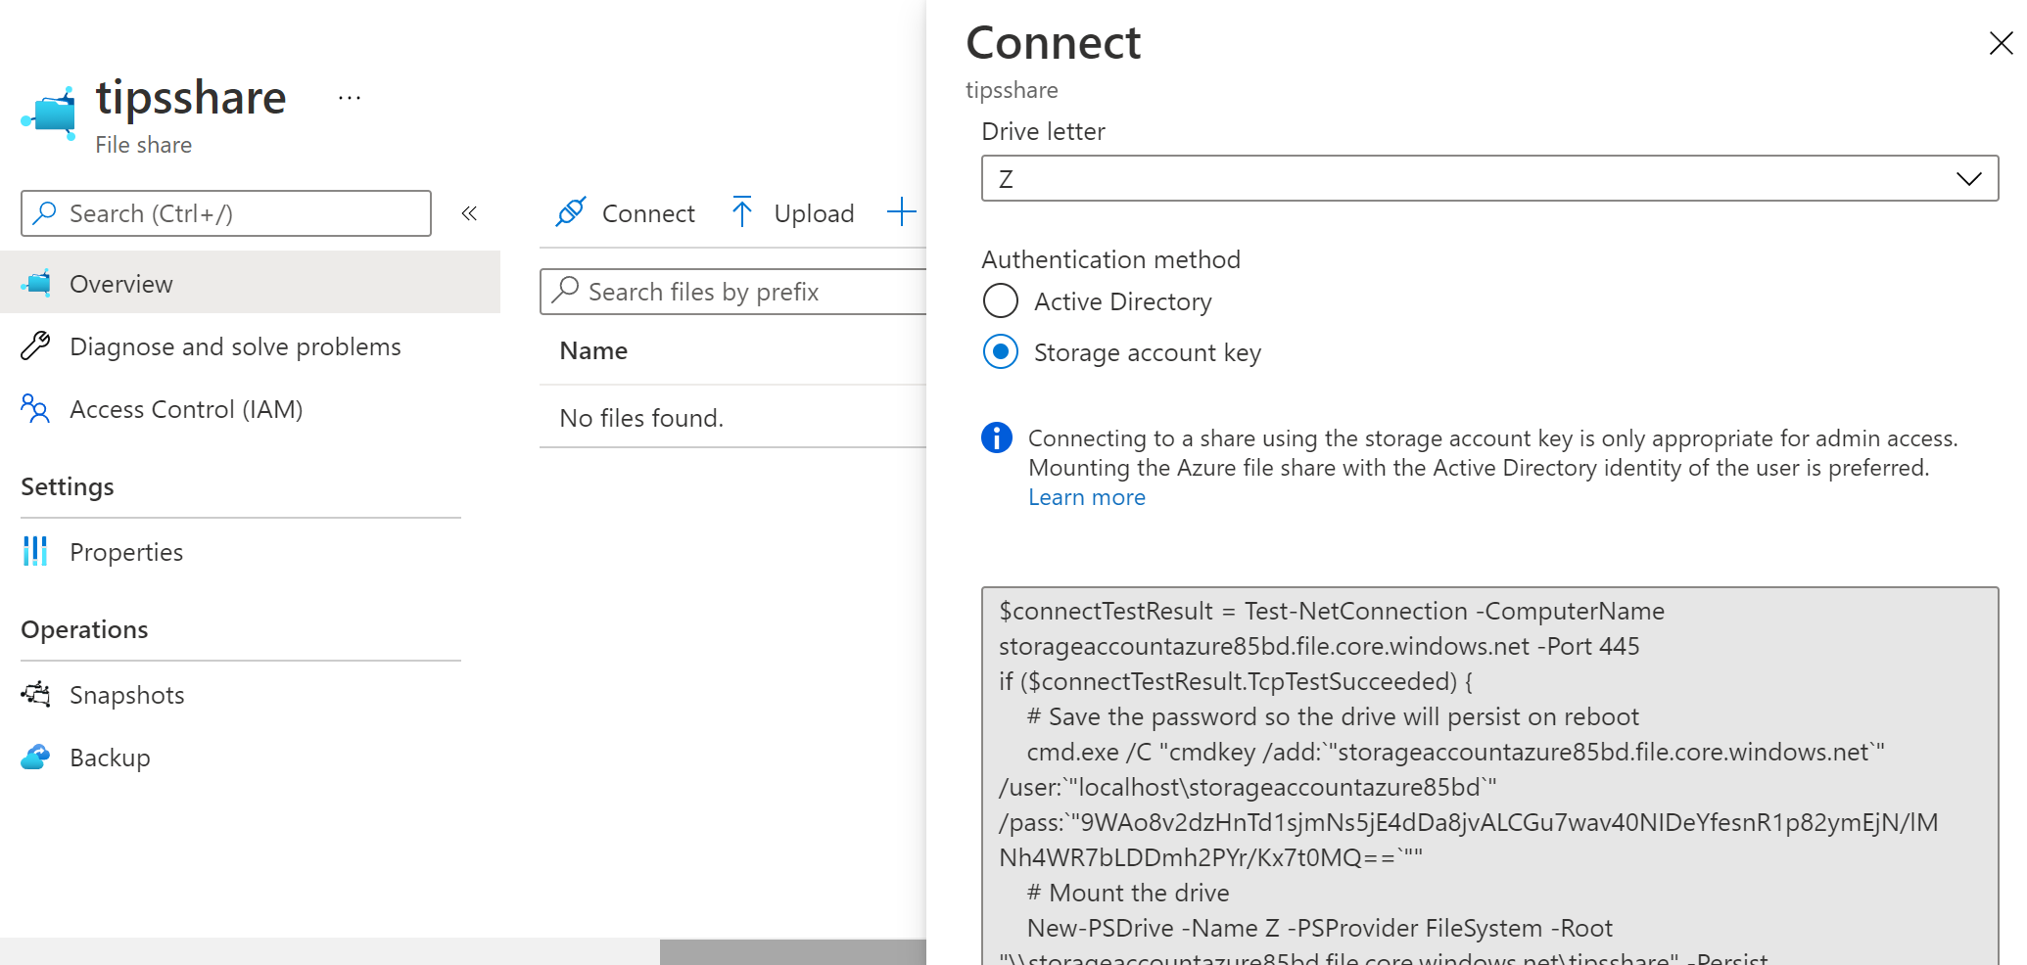The height and width of the screenshot is (965, 2027).
Task: Select the Storage account key radio button
Action: [x=1001, y=351]
